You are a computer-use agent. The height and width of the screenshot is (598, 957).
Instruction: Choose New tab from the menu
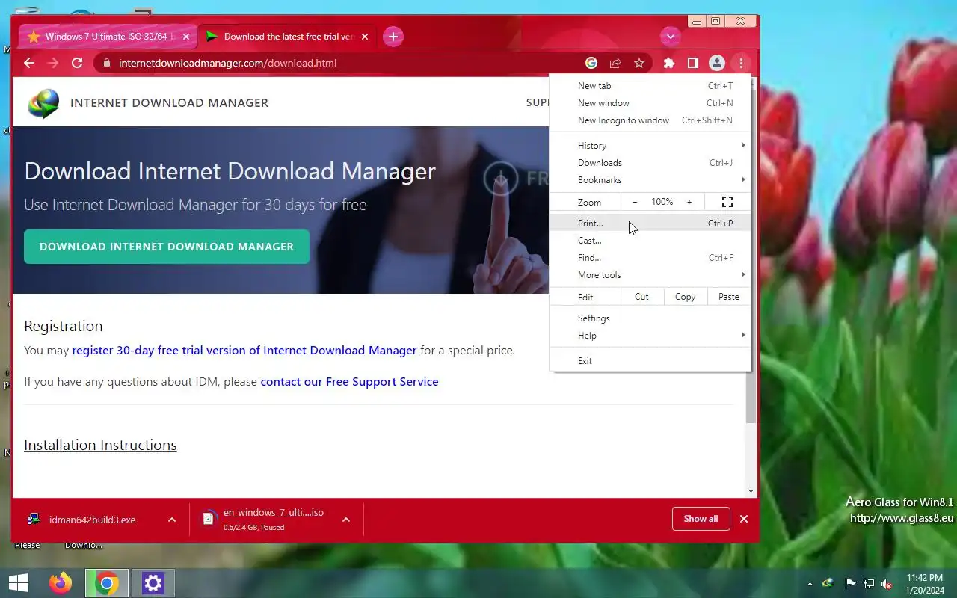tap(650, 86)
